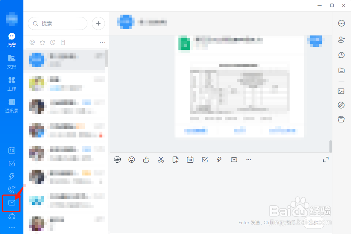Open the box archive icon on right panel

341,119
